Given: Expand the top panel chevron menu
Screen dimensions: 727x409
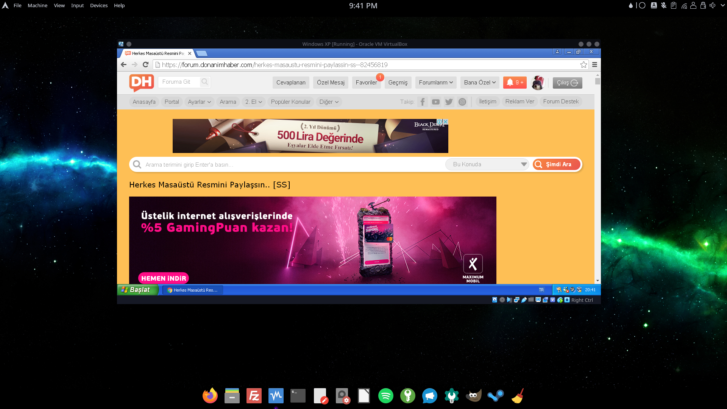Looking at the screenshot, I should (x=722, y=5).
